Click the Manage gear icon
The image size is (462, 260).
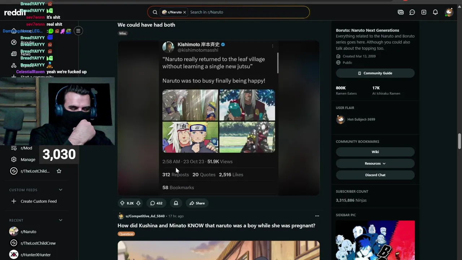pos(14,159)
